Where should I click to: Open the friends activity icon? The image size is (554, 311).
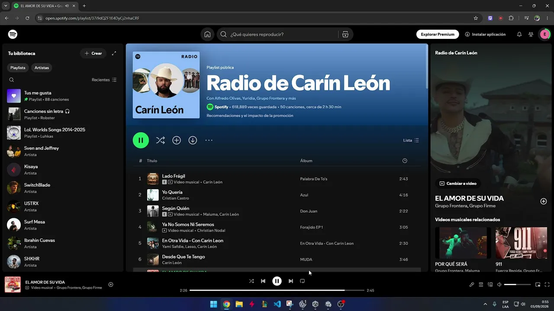(x=531, y=35)
